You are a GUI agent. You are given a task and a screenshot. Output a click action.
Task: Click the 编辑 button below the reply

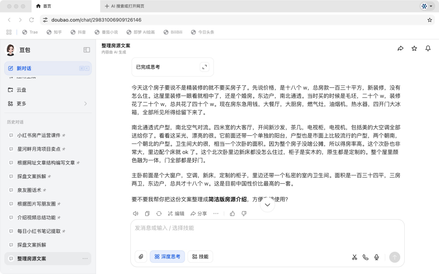point(175,213)
